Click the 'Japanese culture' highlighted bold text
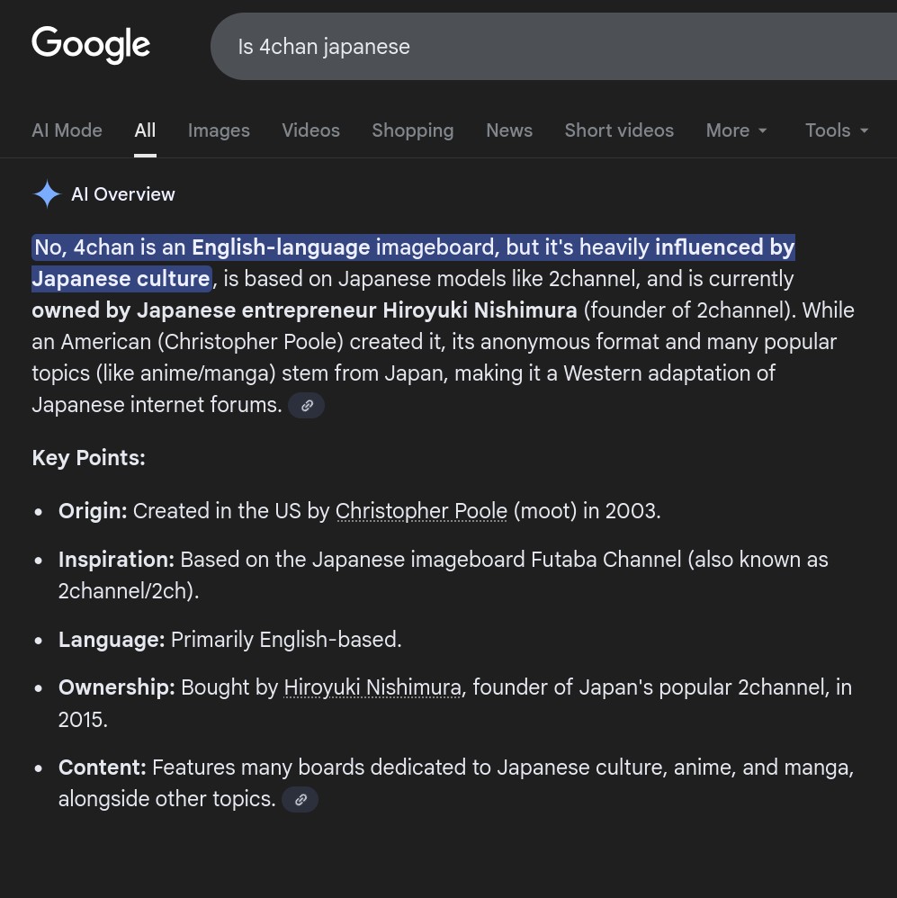This screenshot has width=897, height=898. pyautogui.click(x=121, y=279)
